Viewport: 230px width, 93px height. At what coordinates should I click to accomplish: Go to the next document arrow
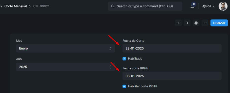pyautogui.click(x=187, y=23)
